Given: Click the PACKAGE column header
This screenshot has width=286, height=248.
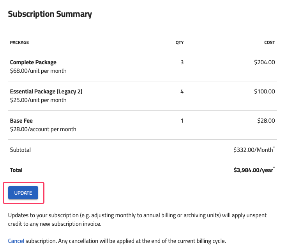Looking at the screenshot, I should point(19,42).
